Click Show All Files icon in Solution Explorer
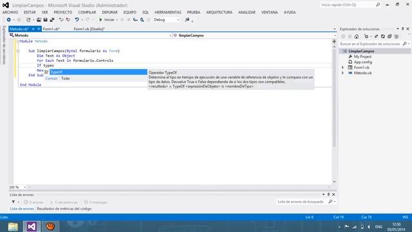 [397, 37]
